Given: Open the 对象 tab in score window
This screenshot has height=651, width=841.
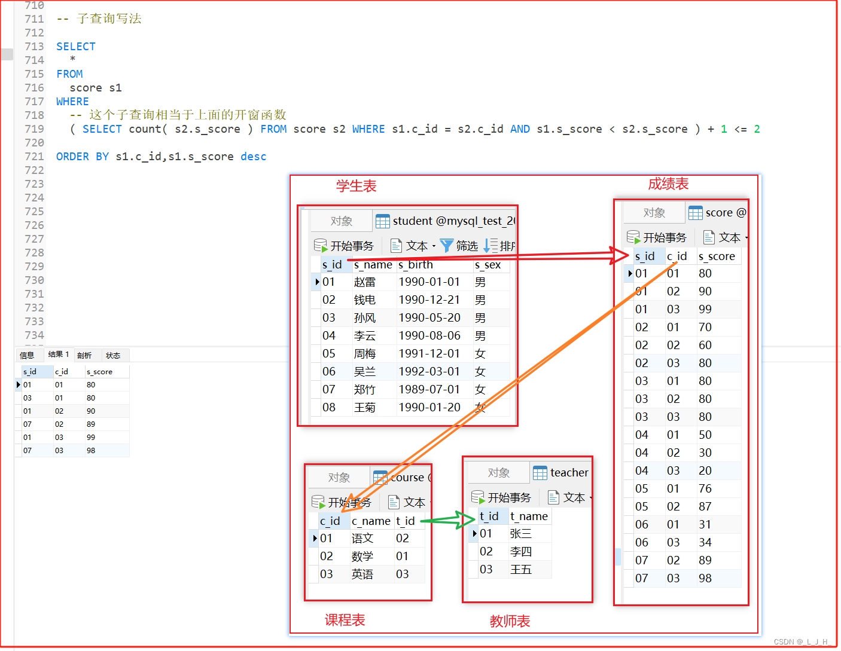Looking at the screenshot, I should click(x=654, y=213).
